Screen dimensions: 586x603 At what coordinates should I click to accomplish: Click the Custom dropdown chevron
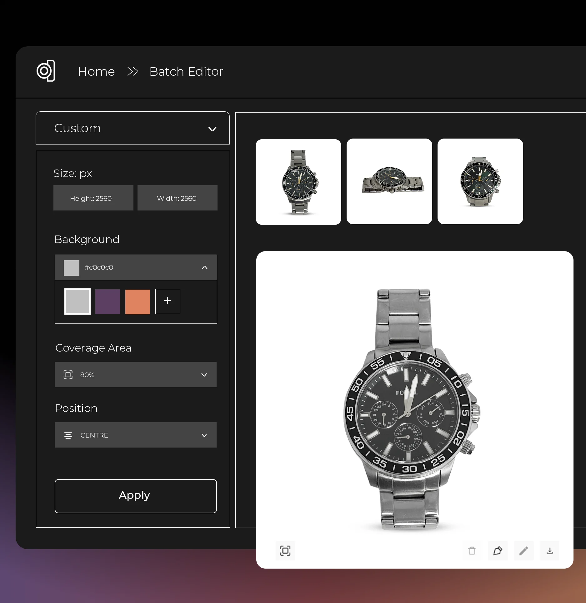pyautogui.click(x=212, y=129)
